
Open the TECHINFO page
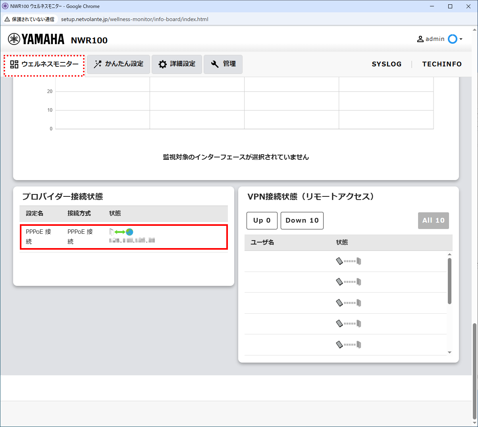pyautogui.click(x=442, y=64)
